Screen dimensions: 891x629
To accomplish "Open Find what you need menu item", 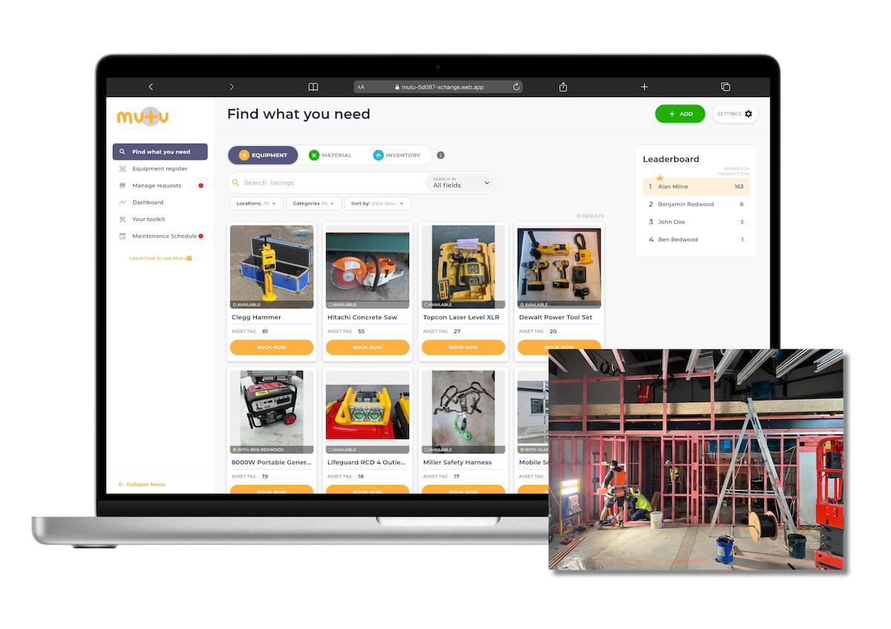I will pos(160,152).
